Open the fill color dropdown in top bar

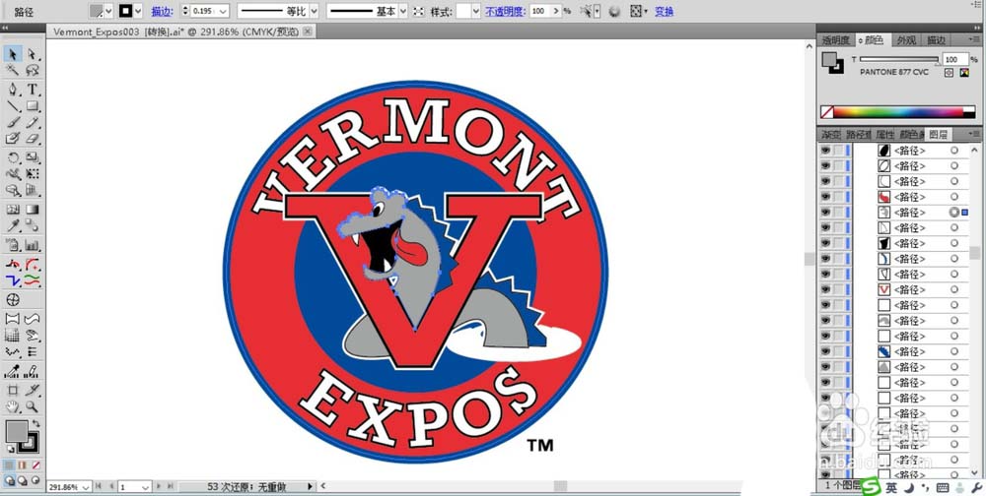click(x=108, y=11)
